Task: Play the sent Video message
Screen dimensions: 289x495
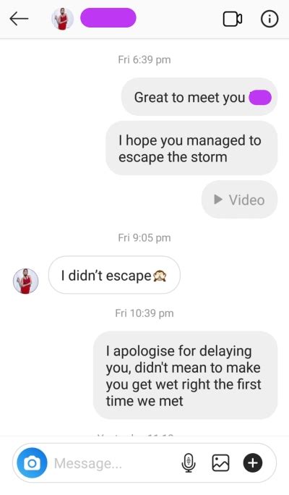Action: (240, 200)
